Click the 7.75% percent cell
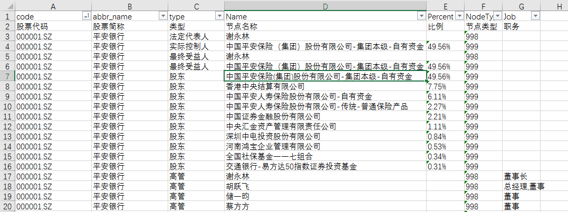This screenshot has height=212, width=568. click(x=446, y=87)
